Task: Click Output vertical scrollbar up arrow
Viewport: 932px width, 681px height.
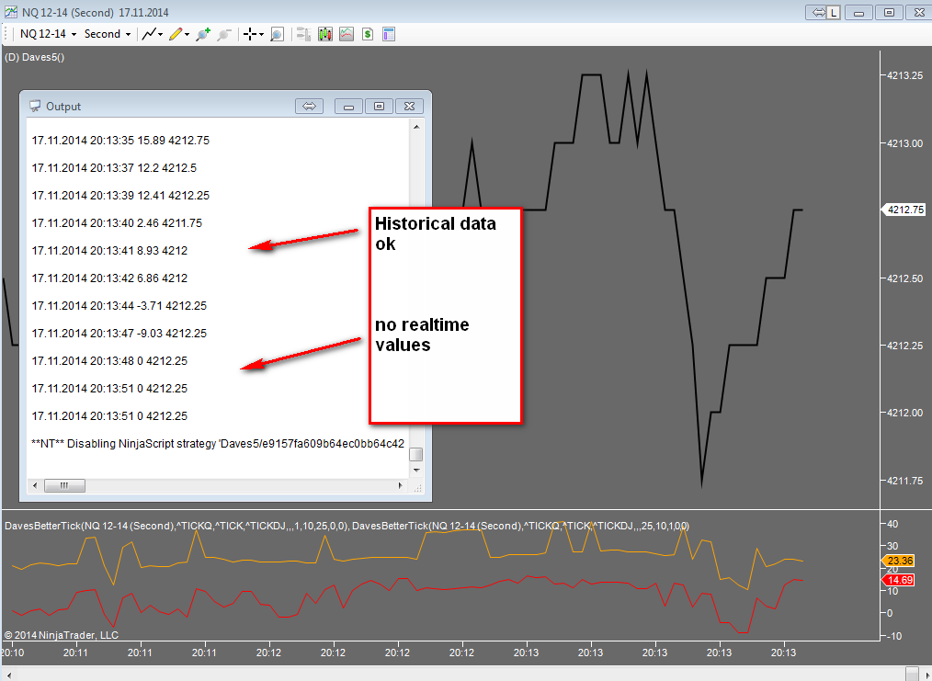Action: coord(416,127)
